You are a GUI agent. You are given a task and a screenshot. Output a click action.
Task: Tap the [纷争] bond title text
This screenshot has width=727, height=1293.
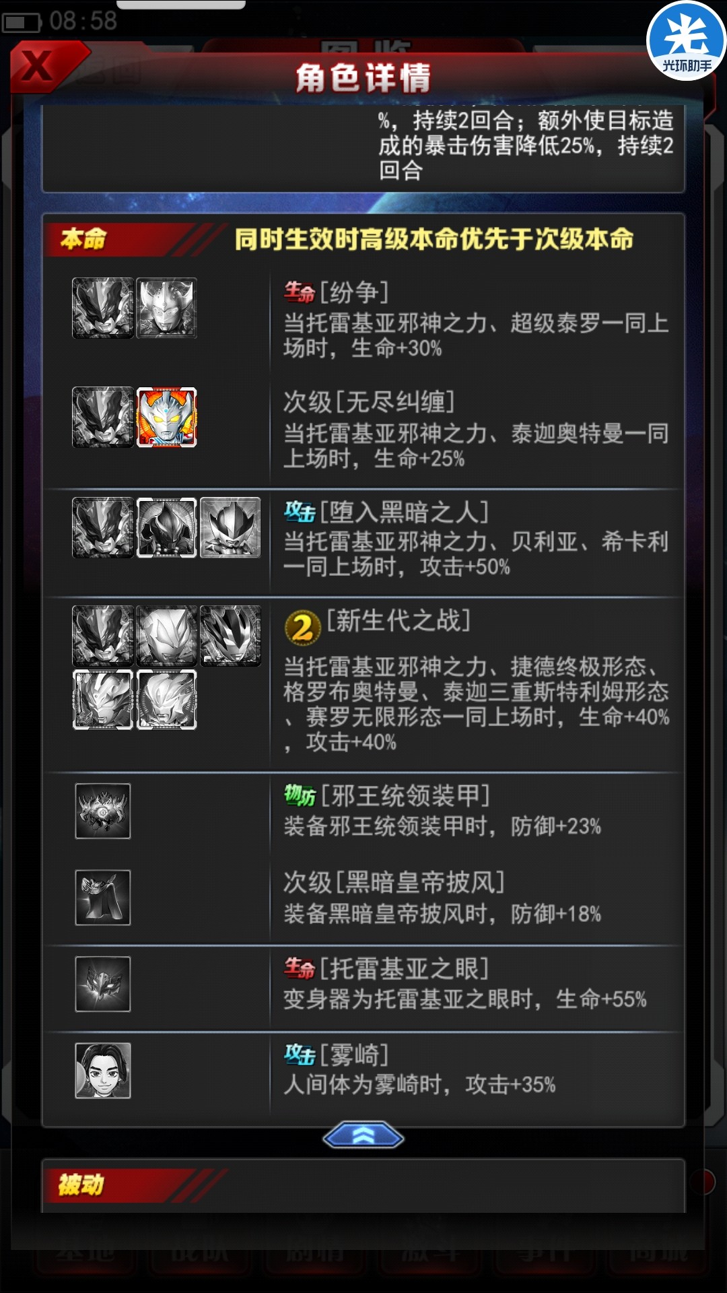pos(354,292)
